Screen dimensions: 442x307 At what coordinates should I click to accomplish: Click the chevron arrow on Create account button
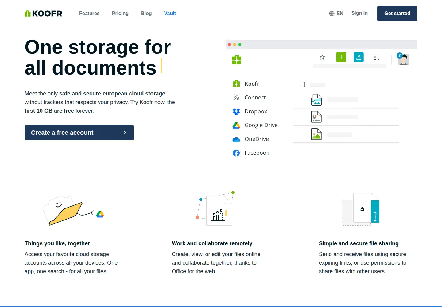tap(125, 133)
